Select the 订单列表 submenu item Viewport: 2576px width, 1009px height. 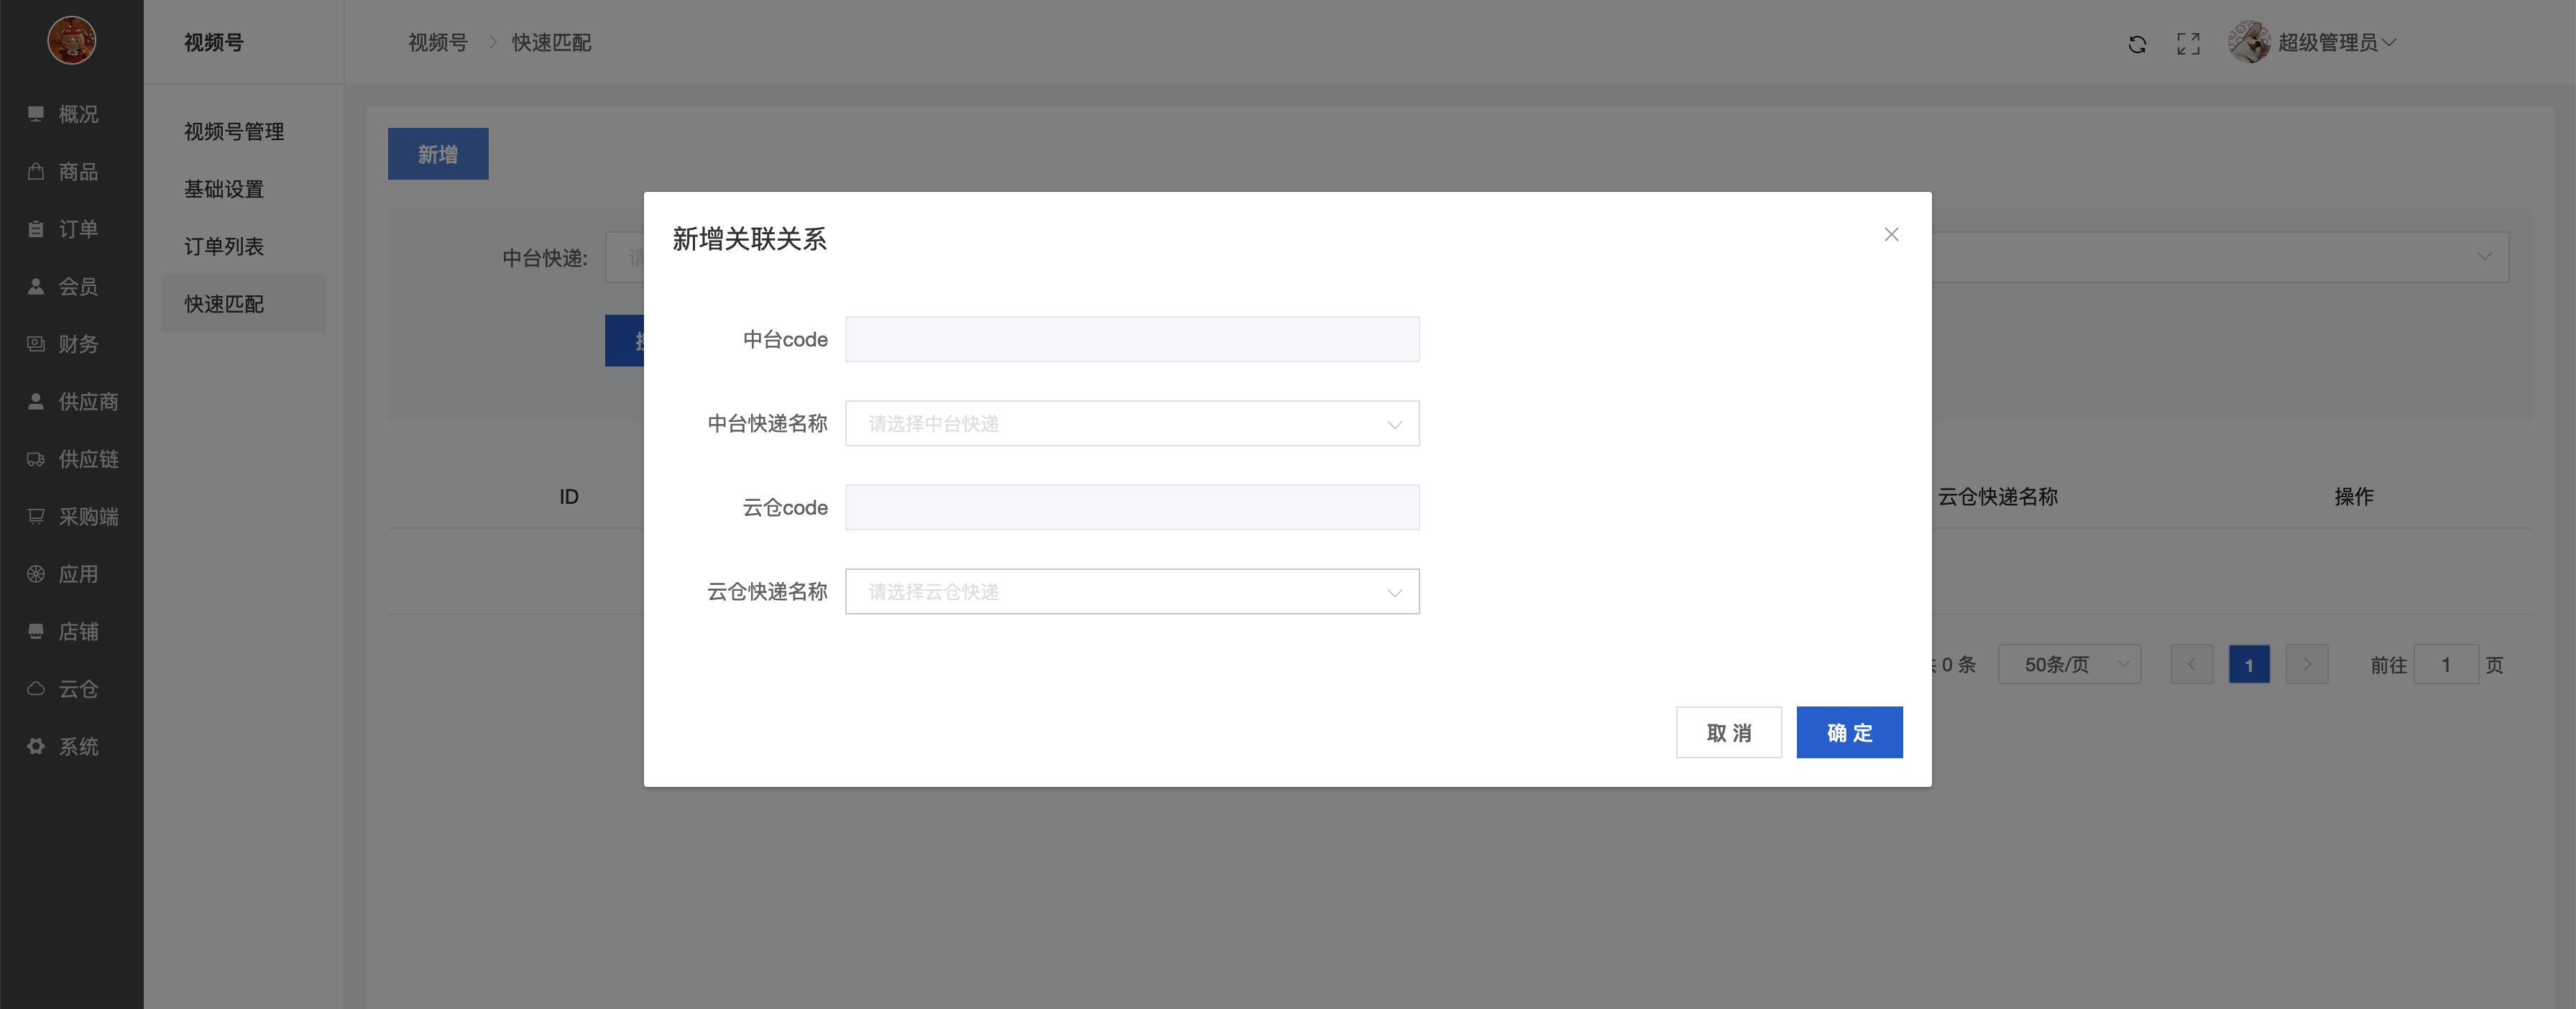(x=224, y=246)
